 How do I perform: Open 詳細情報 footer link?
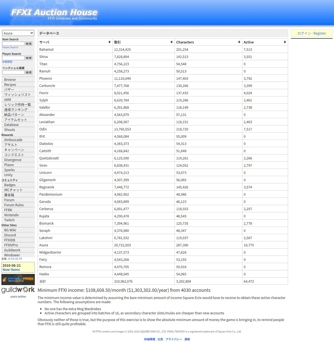[150, 339]
